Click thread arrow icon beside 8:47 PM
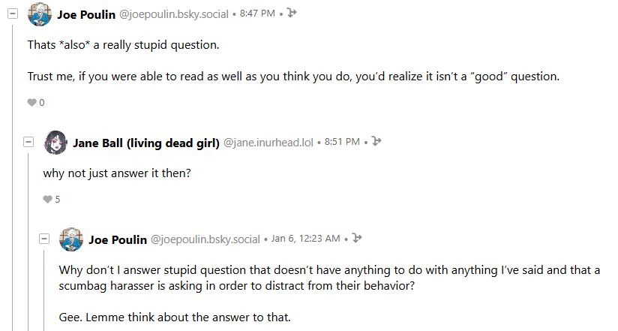 [x=292, y=14]
